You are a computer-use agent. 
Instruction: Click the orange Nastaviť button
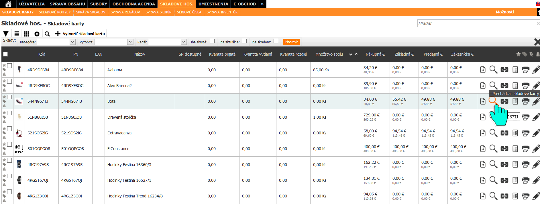coord(291,42)
